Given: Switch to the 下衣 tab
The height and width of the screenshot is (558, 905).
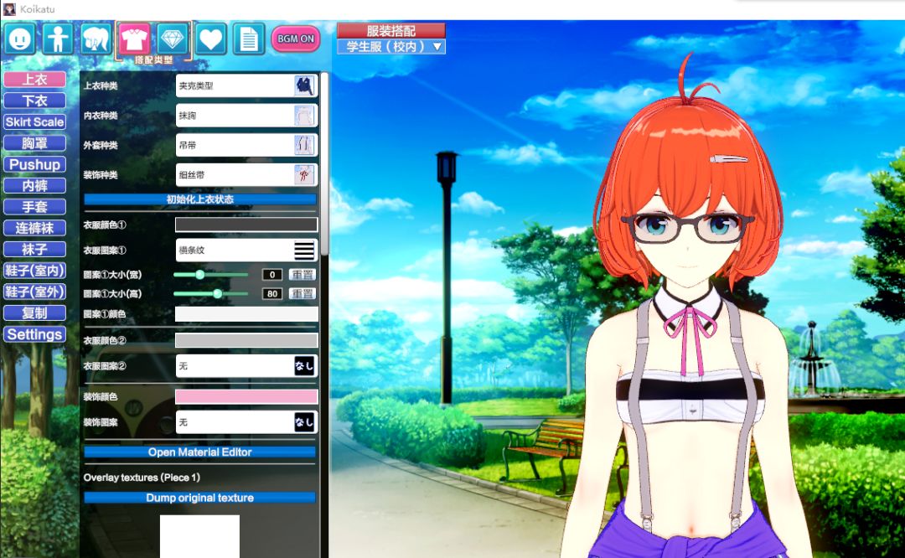Looking at the screenshot, I should pyautogui.click(x=34, y=101).
